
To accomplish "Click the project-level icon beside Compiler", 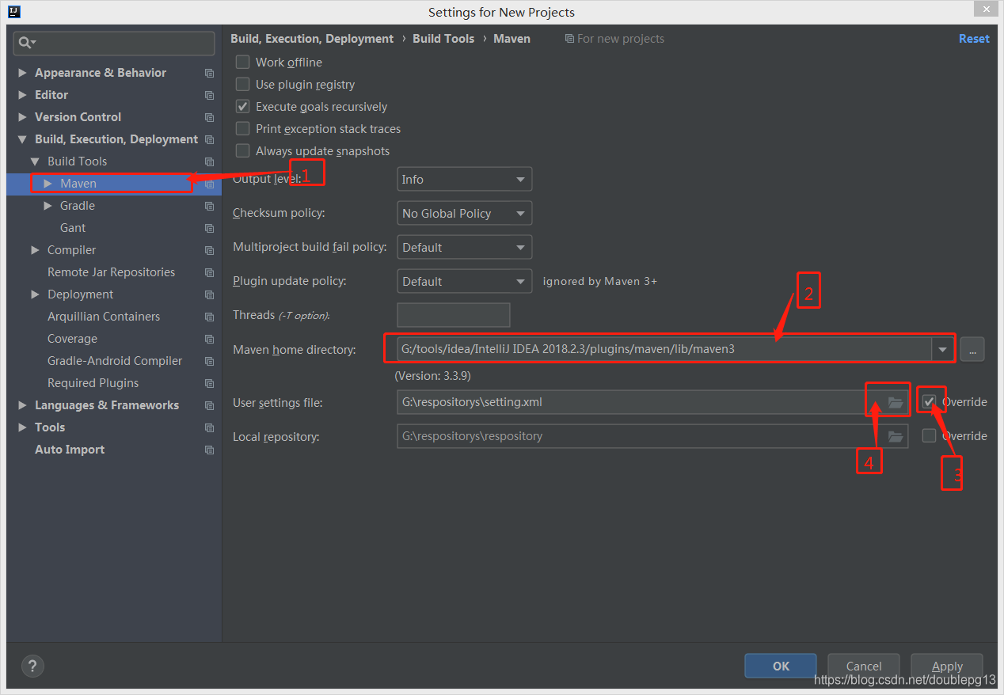I will (209, 250).
